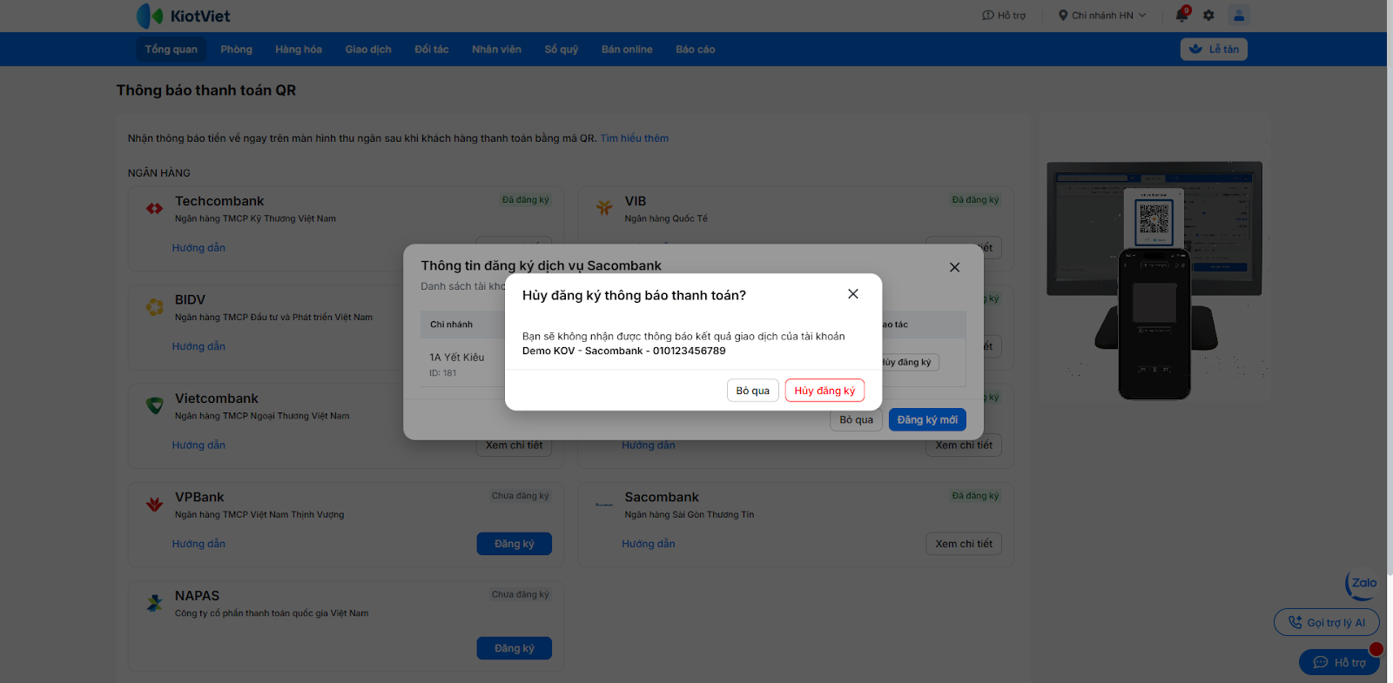The width and height of the screenshot is (1393, 683).
Task: Open Hướng dẫn for Sacombank
Action: [x=649, y=544]
